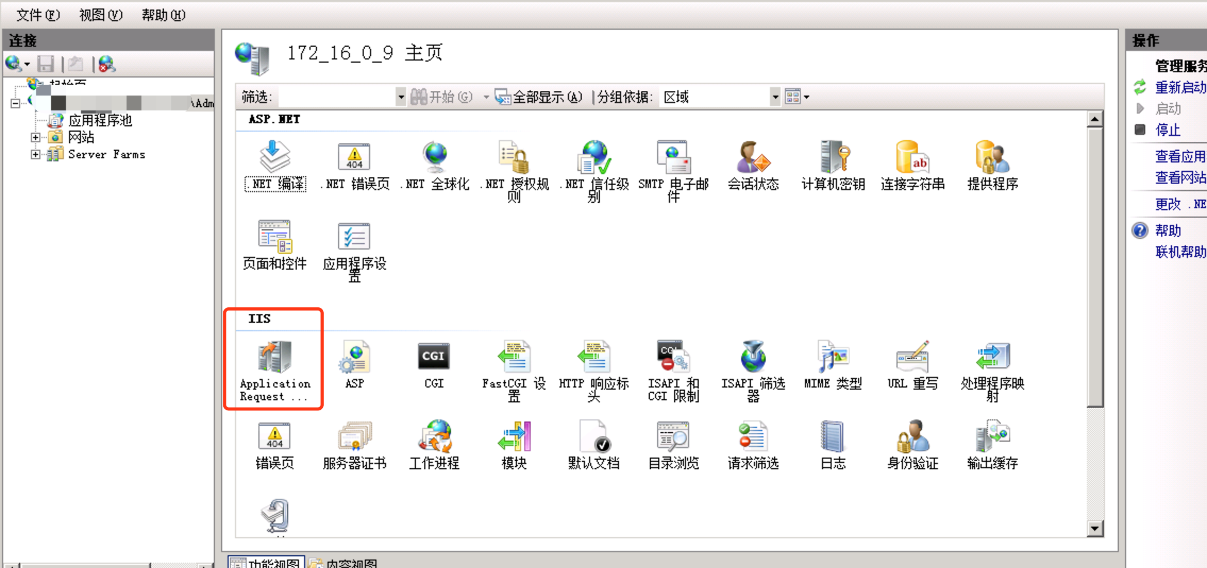Open the 分组依据 区域 dropdown
1207x568 pixels.
pos(775,97)
